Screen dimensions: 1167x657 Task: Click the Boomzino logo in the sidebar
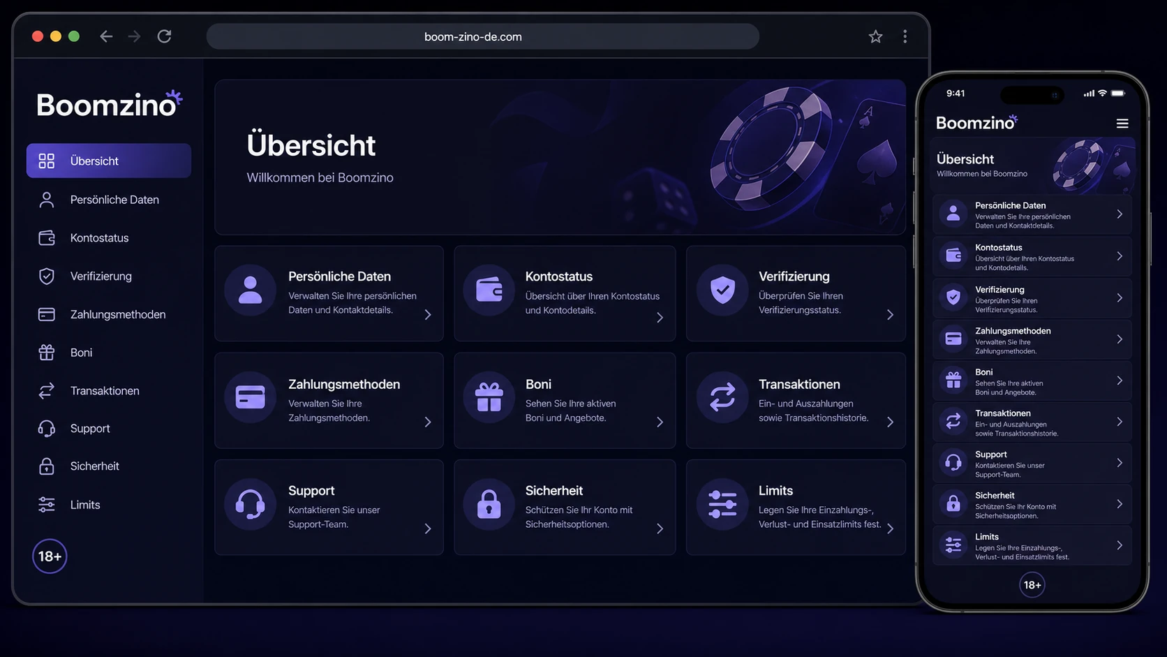click(x=110, y=104)
